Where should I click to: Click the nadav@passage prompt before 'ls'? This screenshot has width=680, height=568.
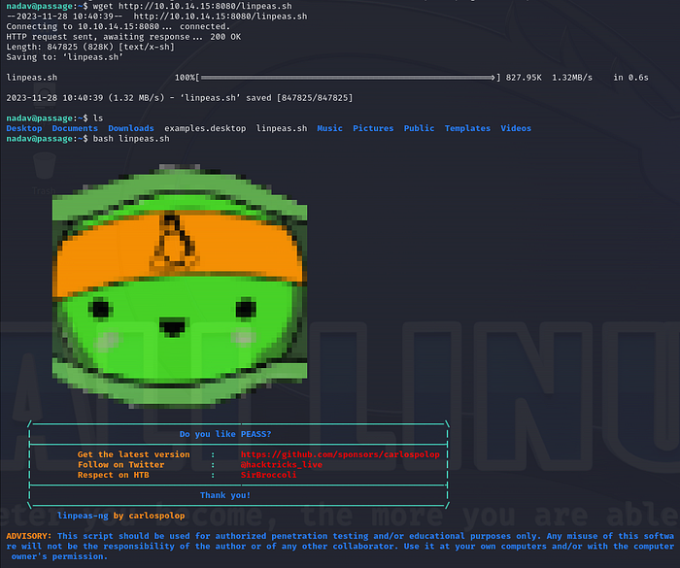(47, 118)
